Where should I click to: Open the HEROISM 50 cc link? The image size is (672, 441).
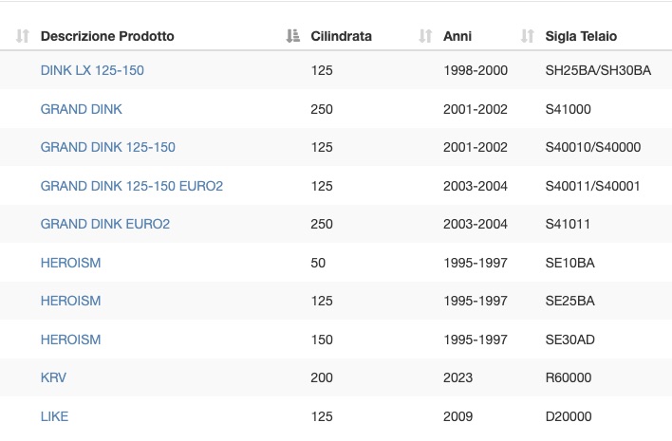71,263
